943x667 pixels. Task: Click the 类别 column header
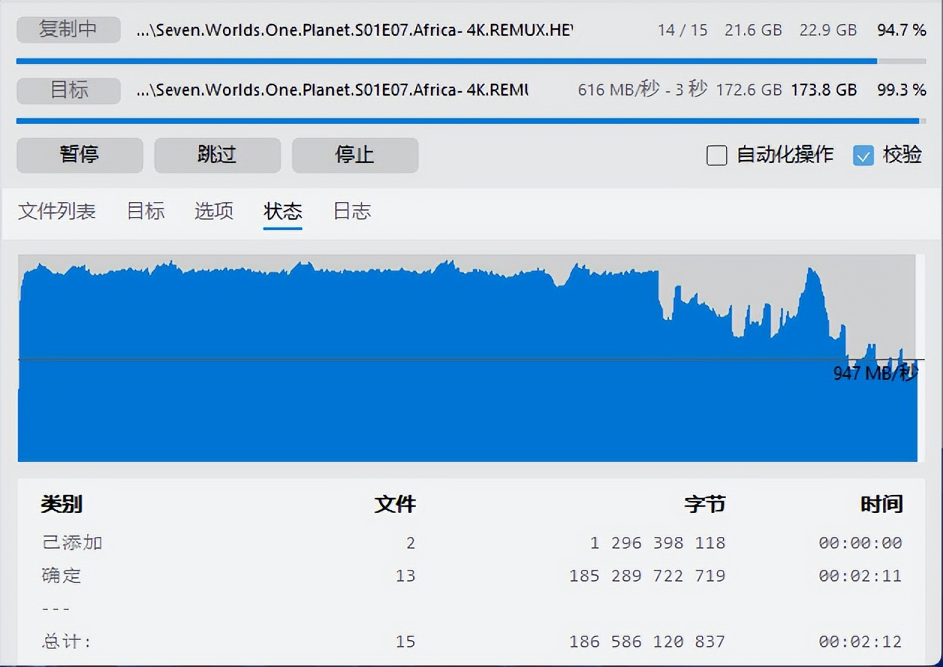[x=61, y=504]
